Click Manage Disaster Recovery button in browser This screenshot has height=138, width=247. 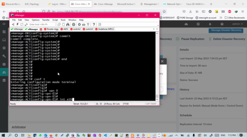coord(226,30)
